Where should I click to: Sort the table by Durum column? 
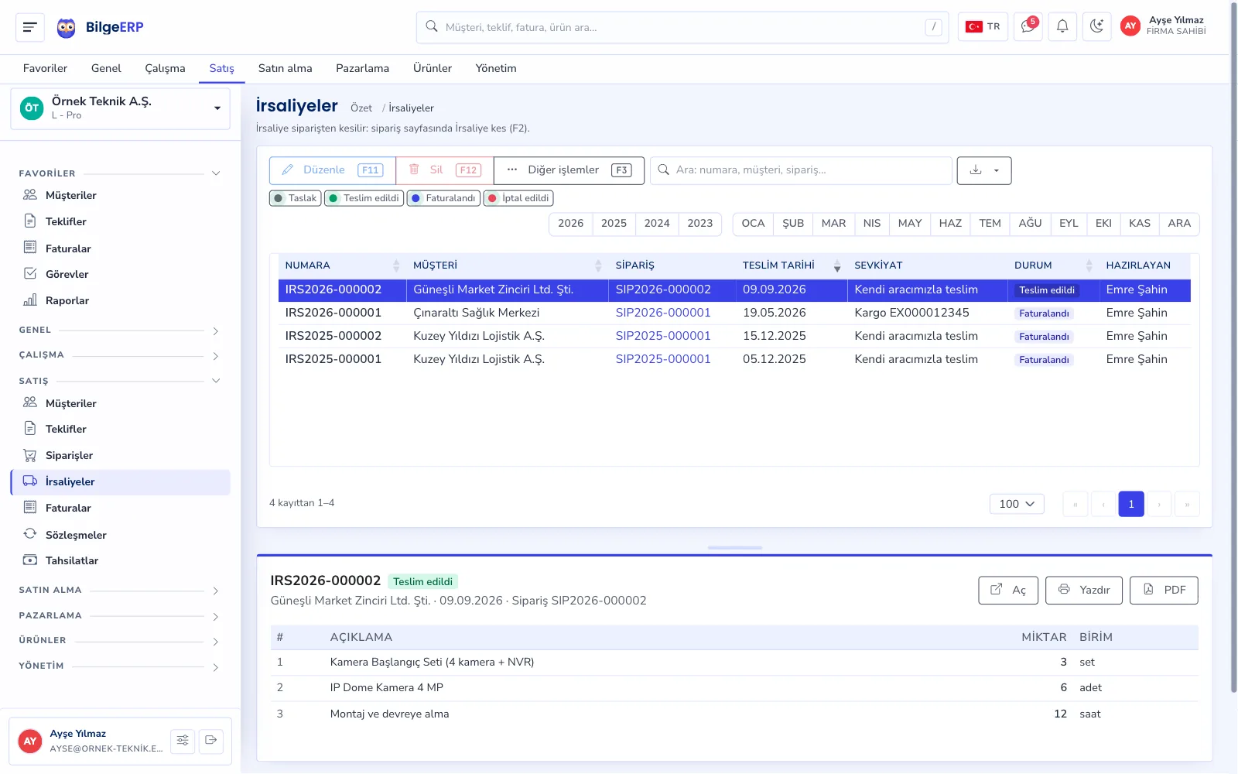click(x=1053, y=265)
